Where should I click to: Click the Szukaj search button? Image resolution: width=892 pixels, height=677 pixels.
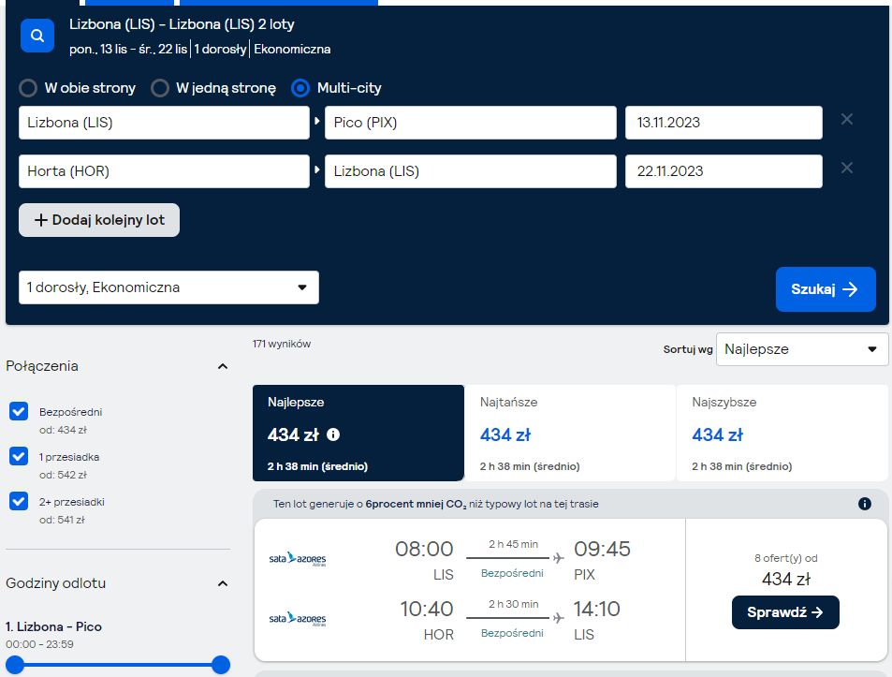point(826,289)
